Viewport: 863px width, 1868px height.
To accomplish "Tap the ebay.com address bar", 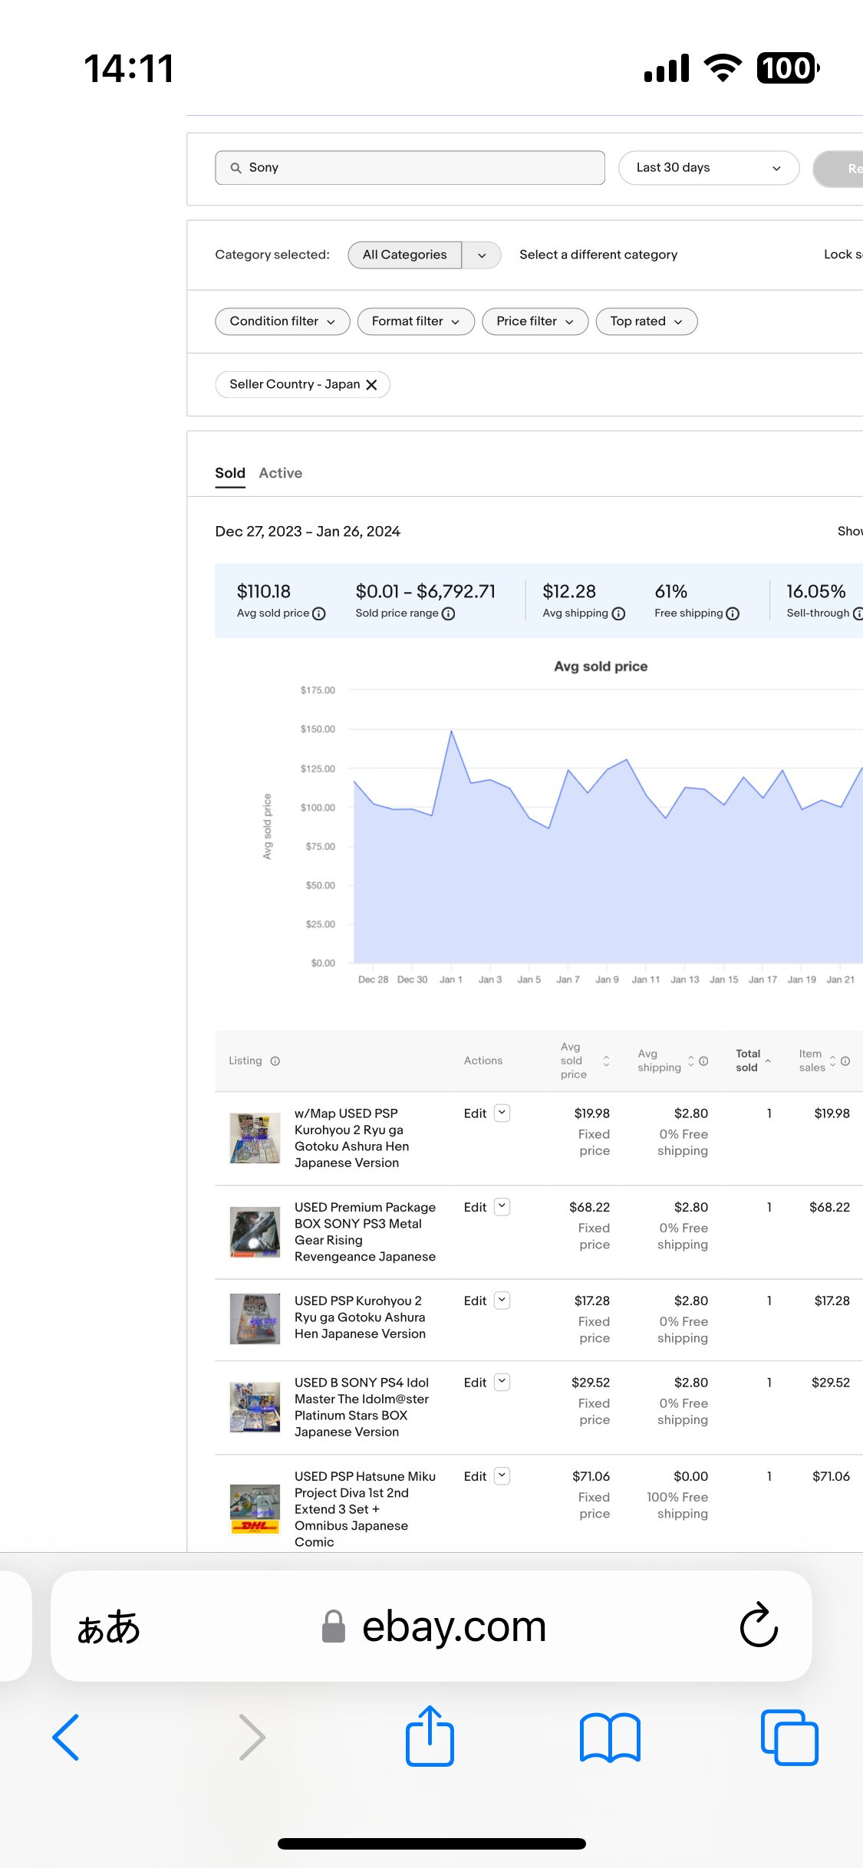I will pos(431,1626).
